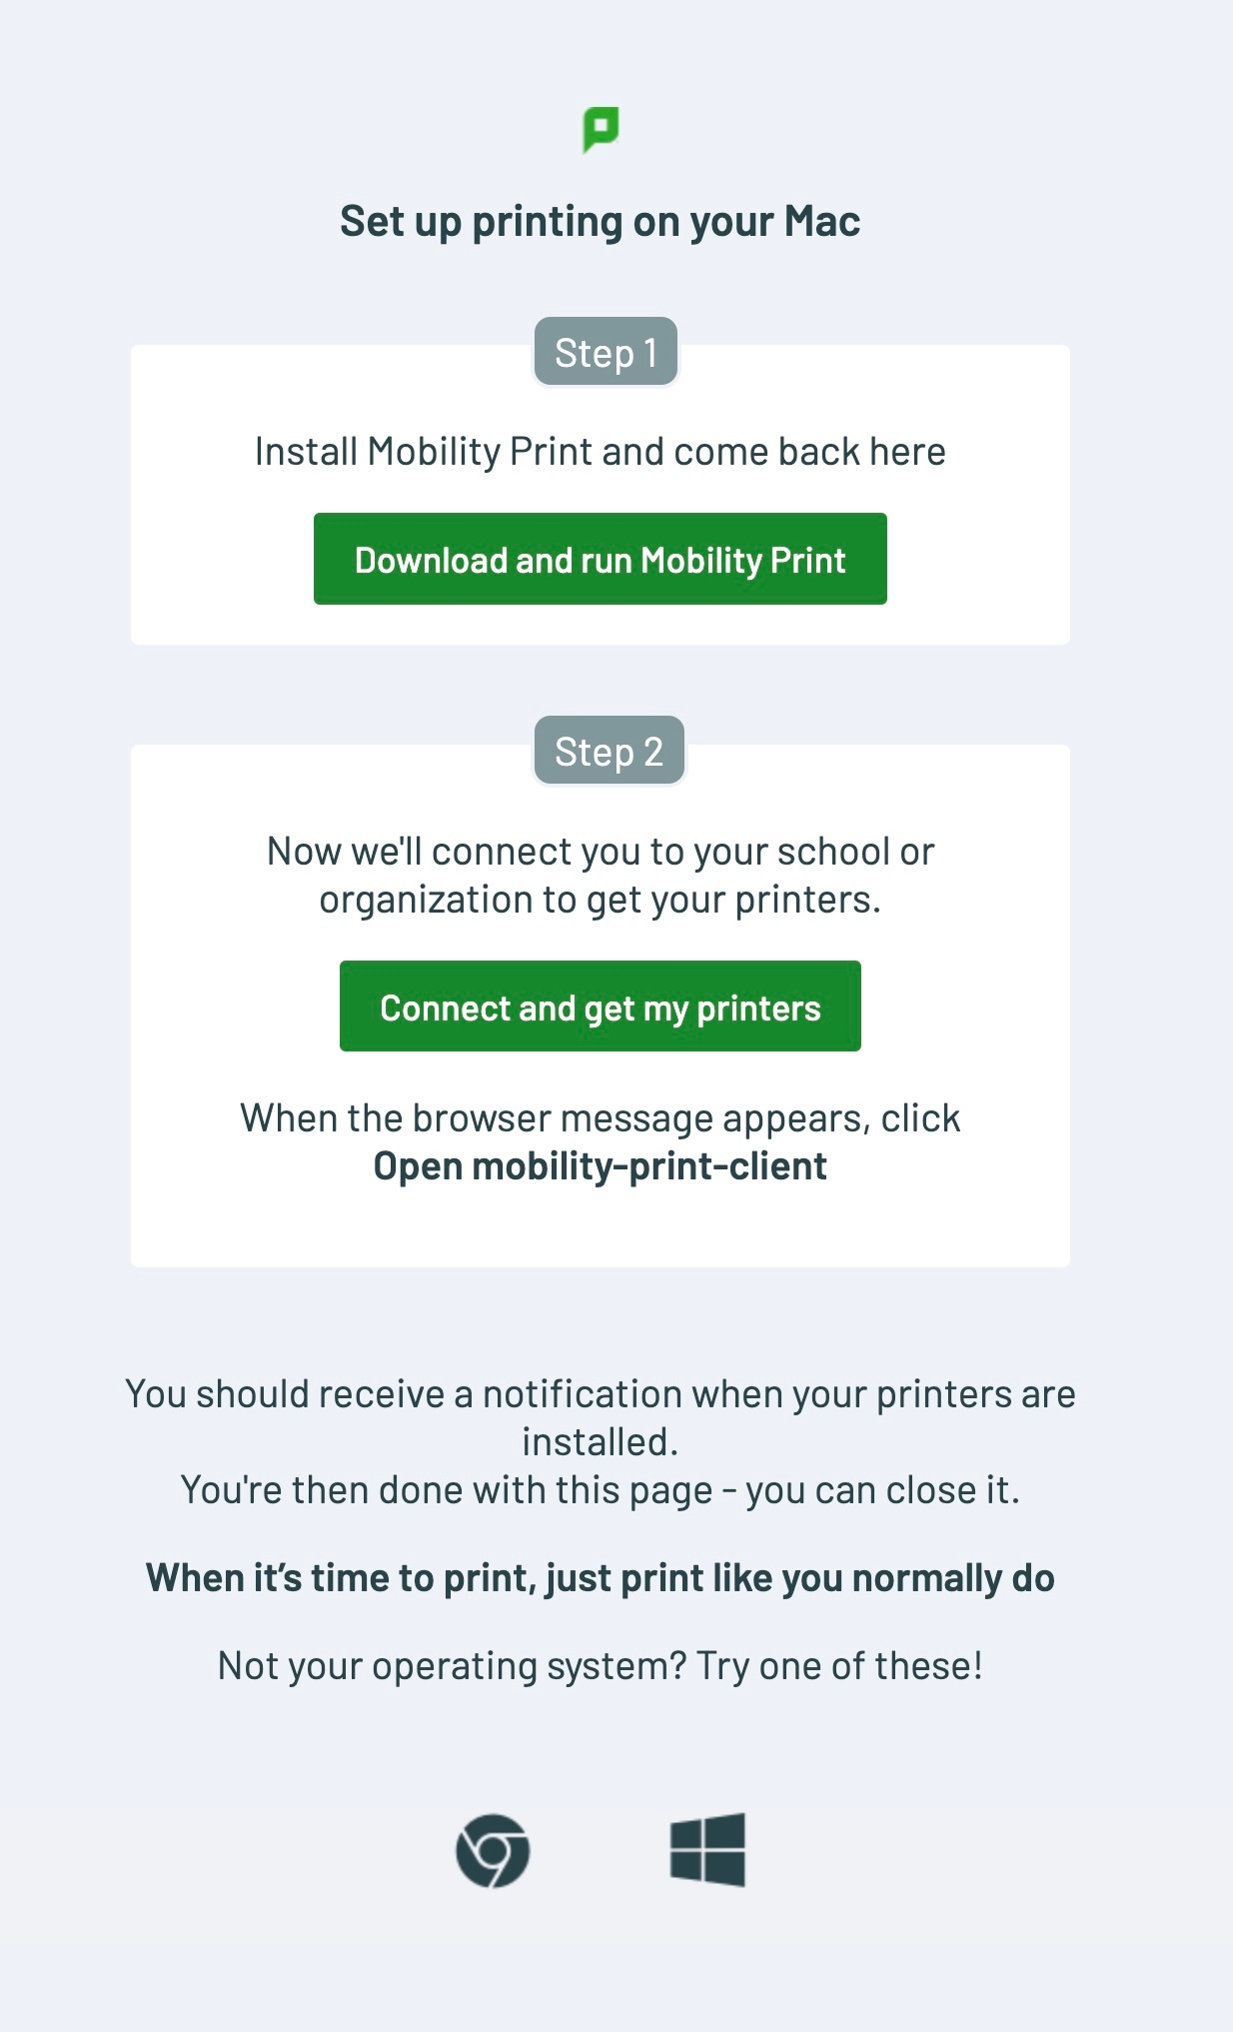The image size is (1233, 2032).
Task: Click the bold 'just print like you normally do' line
Action: pos(601,1578)
